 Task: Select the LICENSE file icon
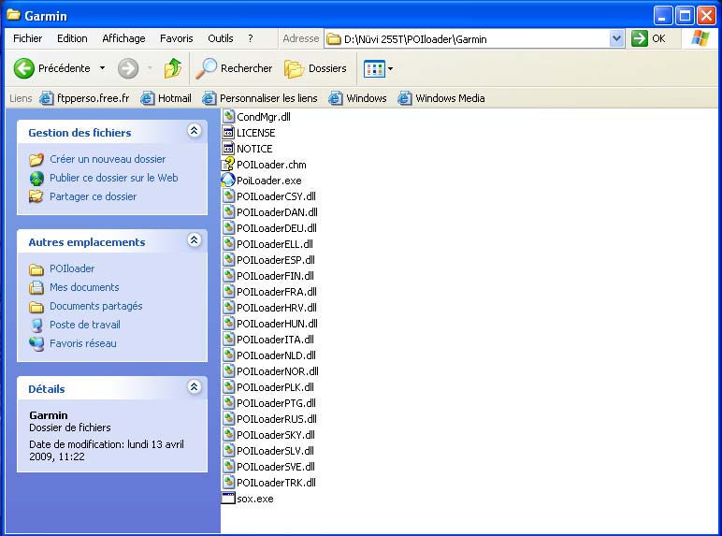[x=228, y=133]
